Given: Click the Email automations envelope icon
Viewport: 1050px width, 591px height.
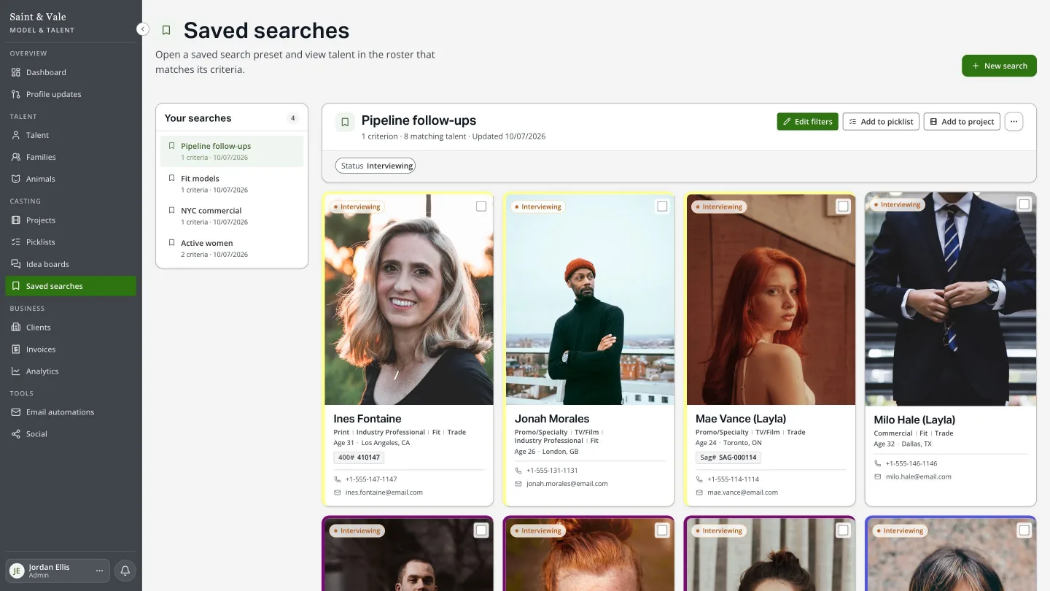Looking at the screenshot, I should pos(16,412).
